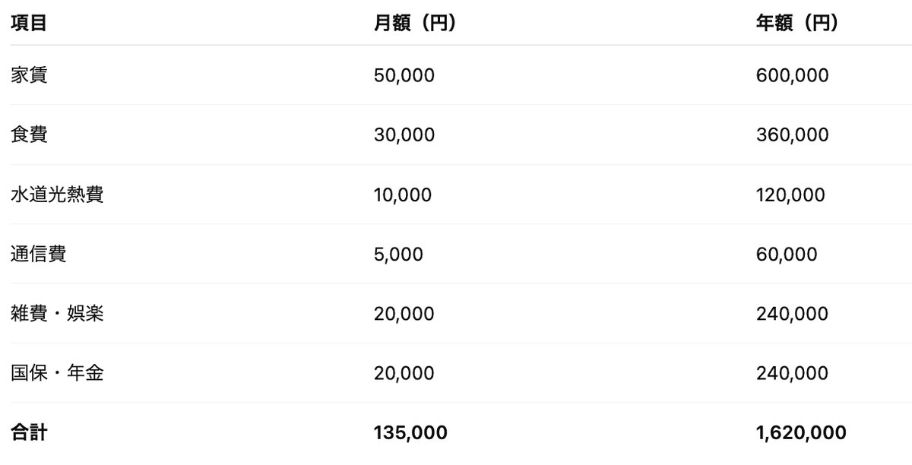Viewport: 912px width, 465px height.
Task: Click the 家賃 monthly value 50,000
Action: pyautogui.click(x=404, y=75)
